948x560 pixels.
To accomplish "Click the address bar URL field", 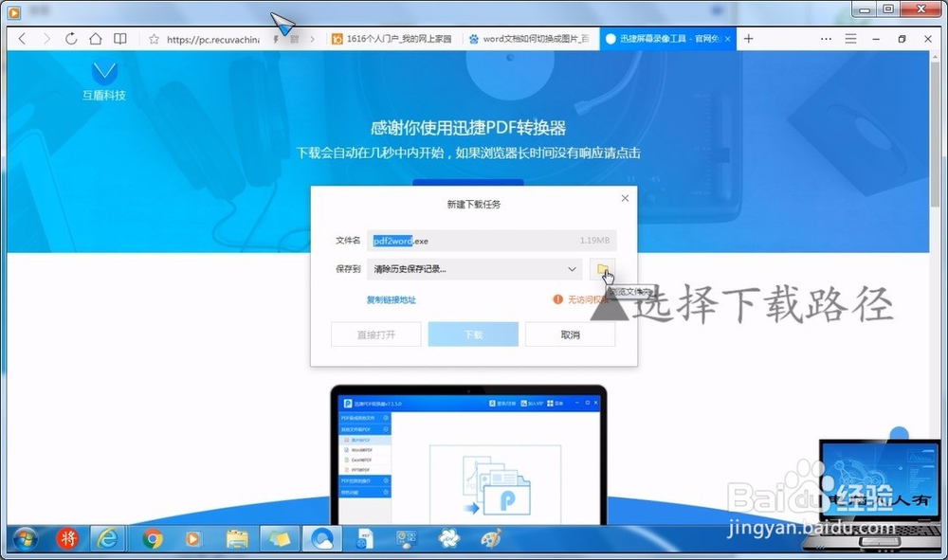I will [x=212, y=39].
